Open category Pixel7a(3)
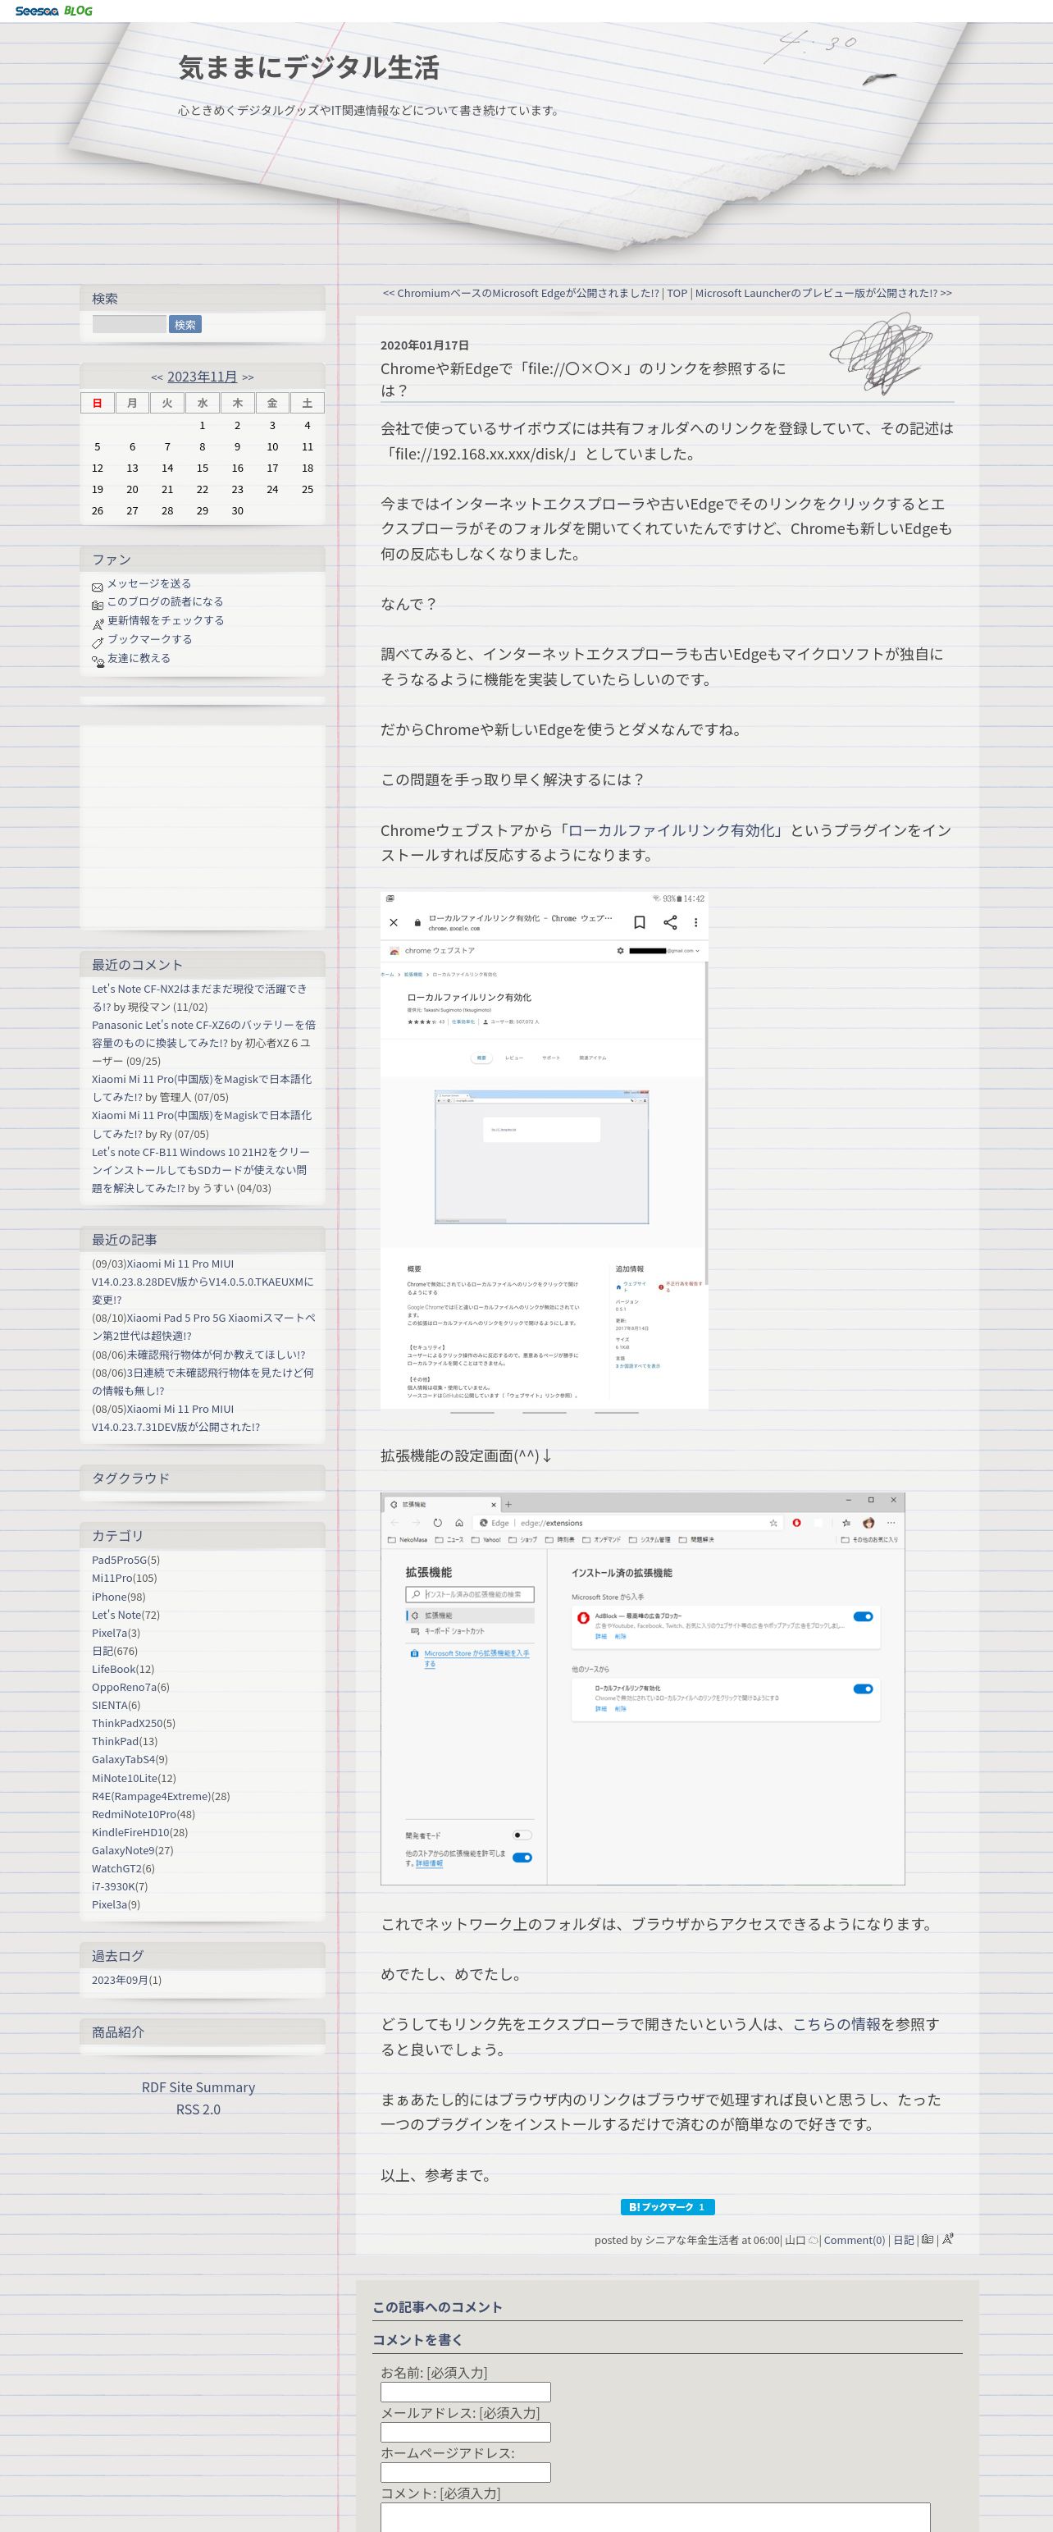The image size is (1053, 2532). point(116,1633)
